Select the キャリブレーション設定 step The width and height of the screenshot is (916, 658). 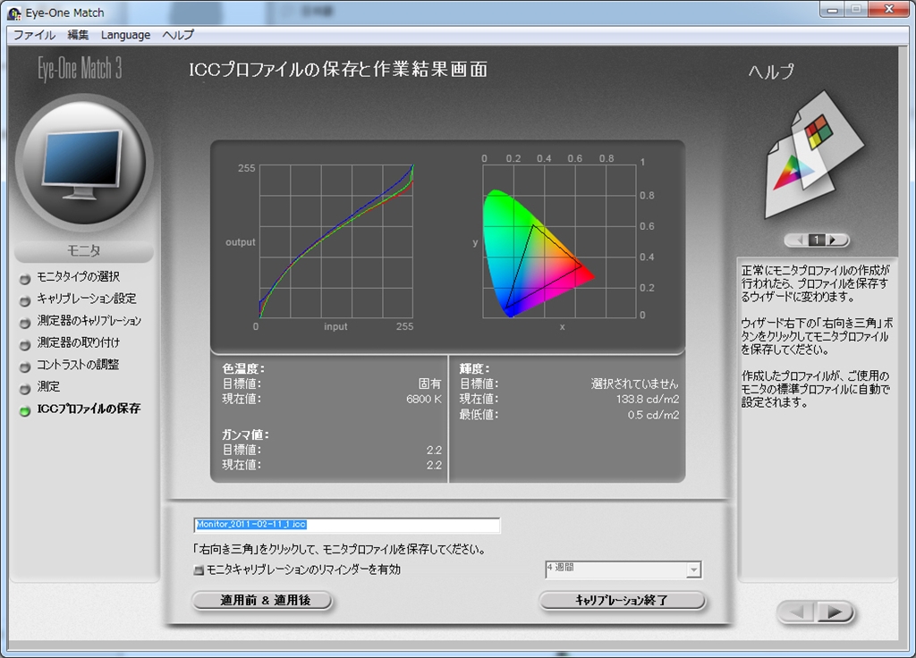(x=87, y=299)
